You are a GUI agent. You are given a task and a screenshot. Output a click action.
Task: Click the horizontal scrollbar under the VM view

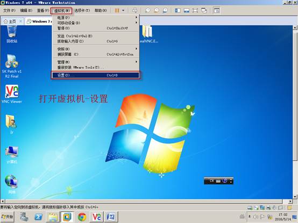[146, 201]
